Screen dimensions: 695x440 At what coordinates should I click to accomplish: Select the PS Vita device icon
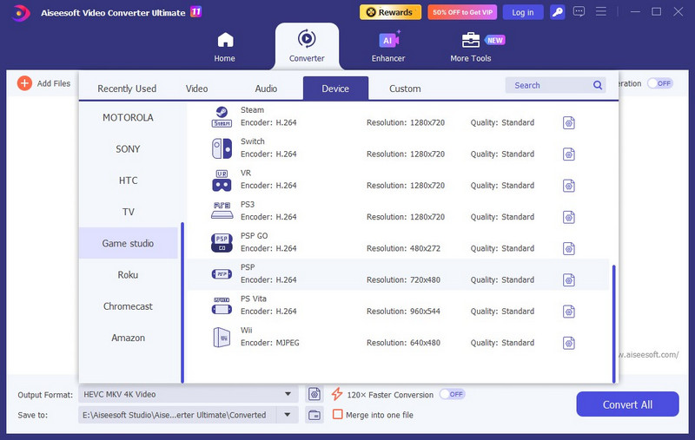222,305
